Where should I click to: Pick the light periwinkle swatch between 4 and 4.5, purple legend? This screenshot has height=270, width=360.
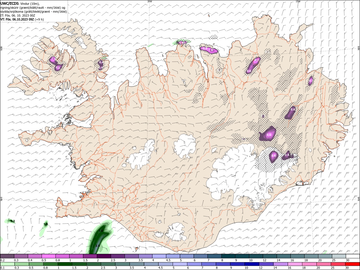point(159,256)
